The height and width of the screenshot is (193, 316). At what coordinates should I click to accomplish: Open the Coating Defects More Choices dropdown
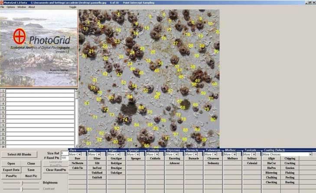[310, 154]
